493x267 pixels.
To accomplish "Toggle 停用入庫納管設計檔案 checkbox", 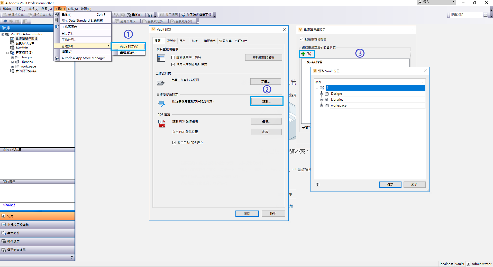I will point(173,64).
